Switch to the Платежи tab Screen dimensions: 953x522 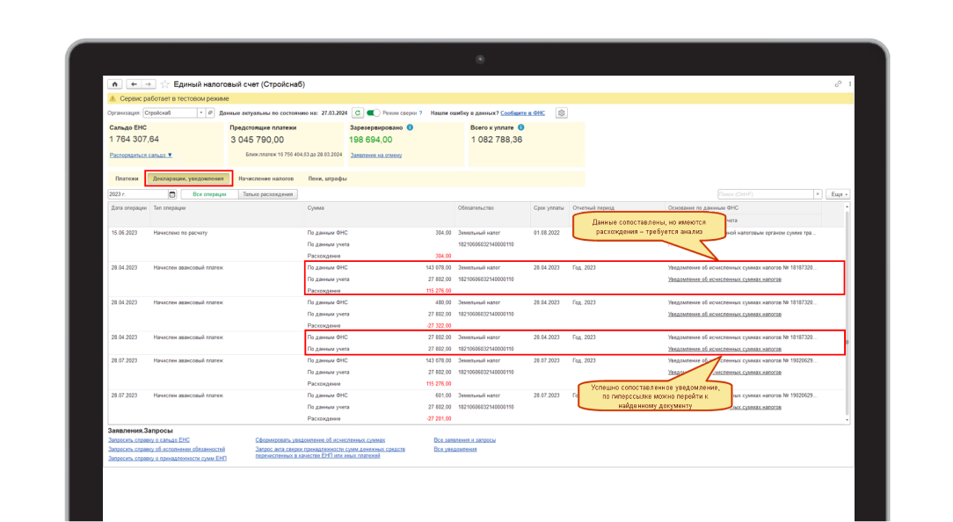pos(127,178)
